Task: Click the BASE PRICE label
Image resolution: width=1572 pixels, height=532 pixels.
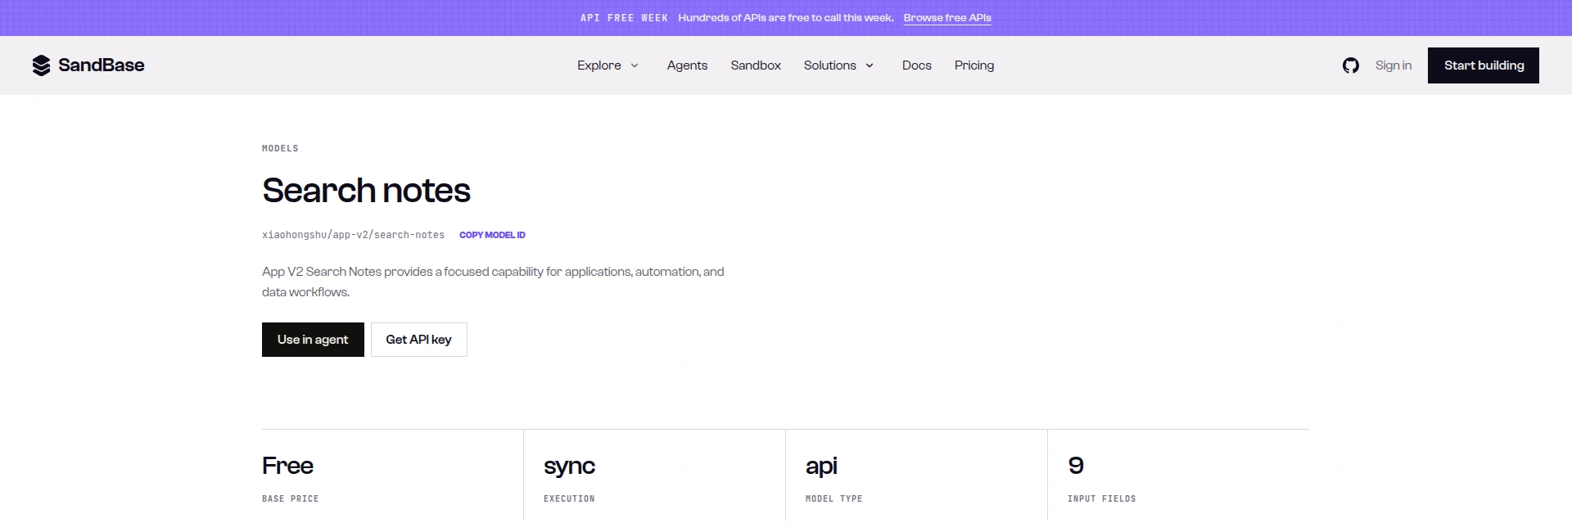Action: (291, 498)
